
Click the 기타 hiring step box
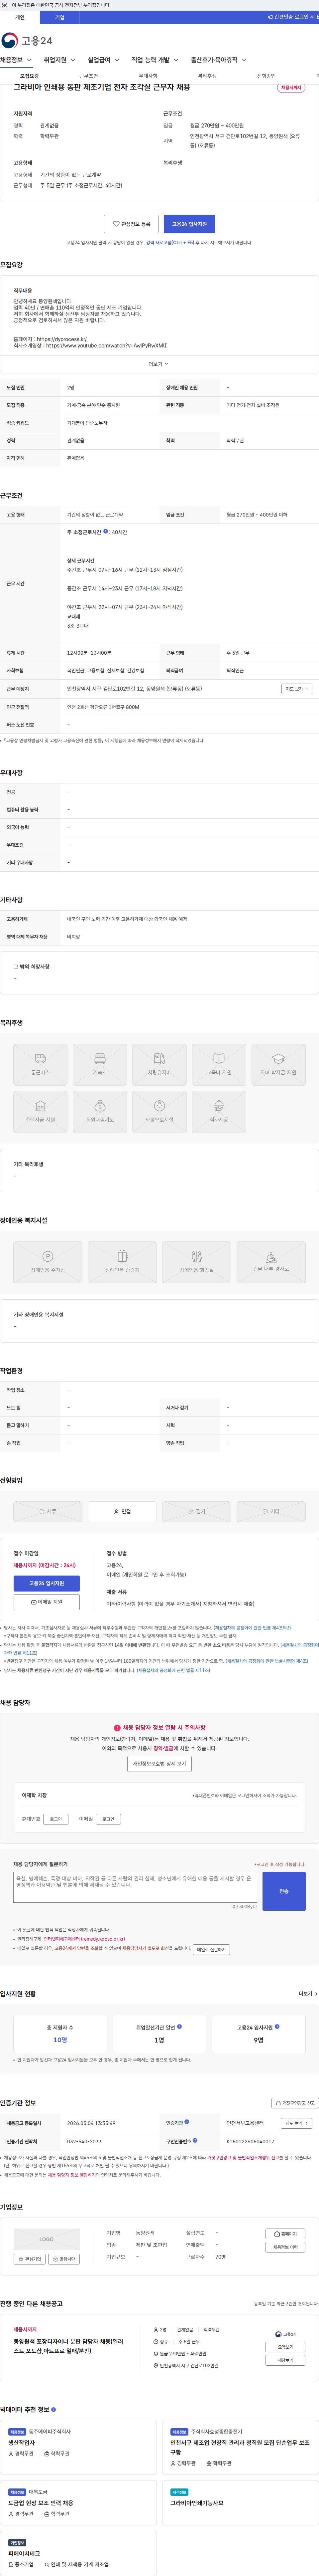point(271,1511)
